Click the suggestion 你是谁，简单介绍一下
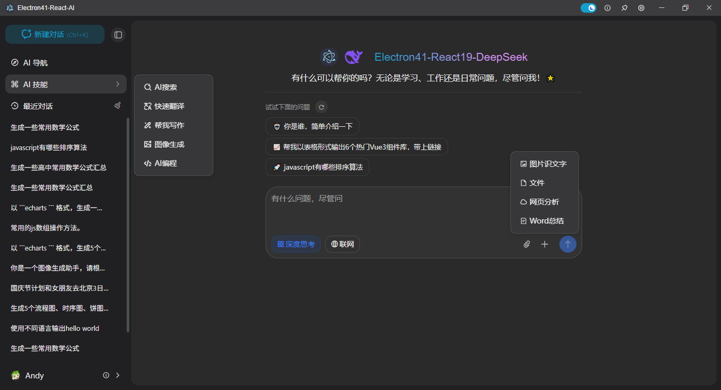 (312, 126)
